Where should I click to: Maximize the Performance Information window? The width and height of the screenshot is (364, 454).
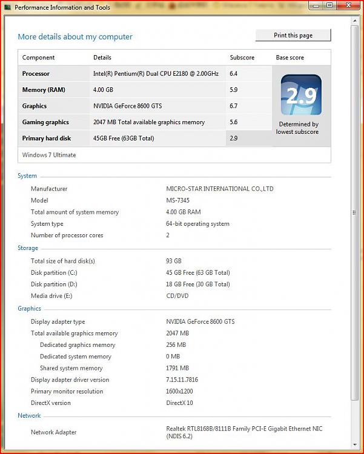329,6
